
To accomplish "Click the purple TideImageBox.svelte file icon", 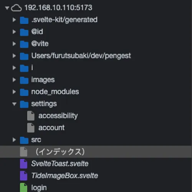I will [x=23, y=175].
